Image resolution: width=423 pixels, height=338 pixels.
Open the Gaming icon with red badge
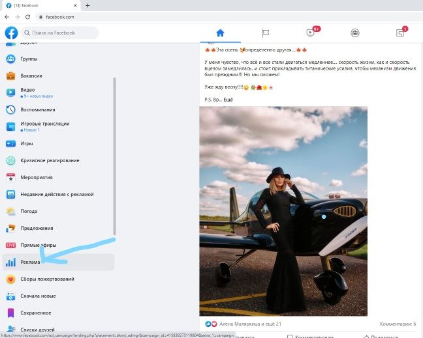coord(400,33)
